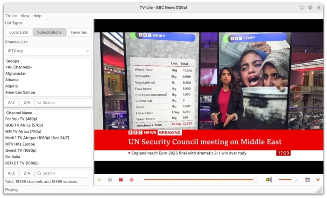
Task: Sort groups A-Z
Action: click(x=11, y=102)
